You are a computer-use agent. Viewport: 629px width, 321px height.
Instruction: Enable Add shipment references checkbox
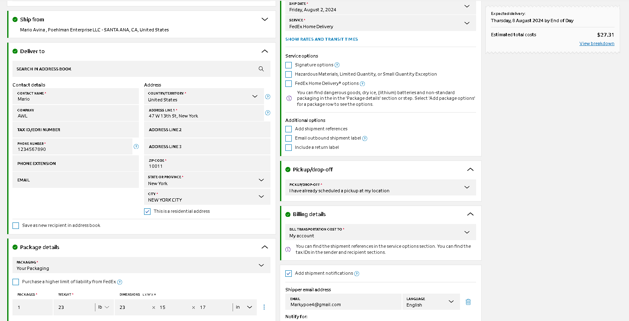tap(289, 129)
